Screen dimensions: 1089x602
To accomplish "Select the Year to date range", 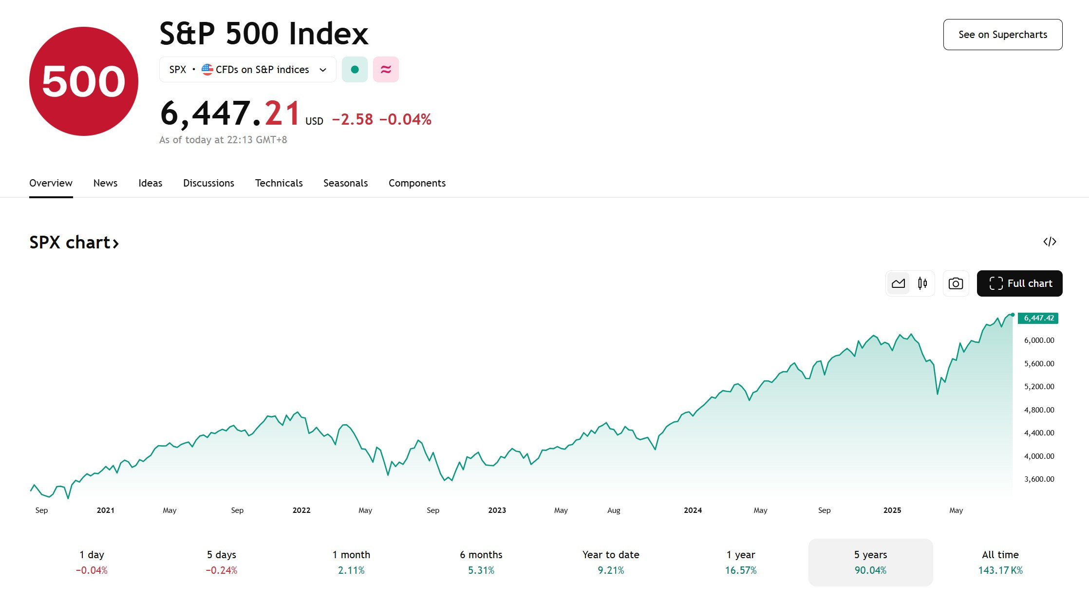I will [611, 562].
